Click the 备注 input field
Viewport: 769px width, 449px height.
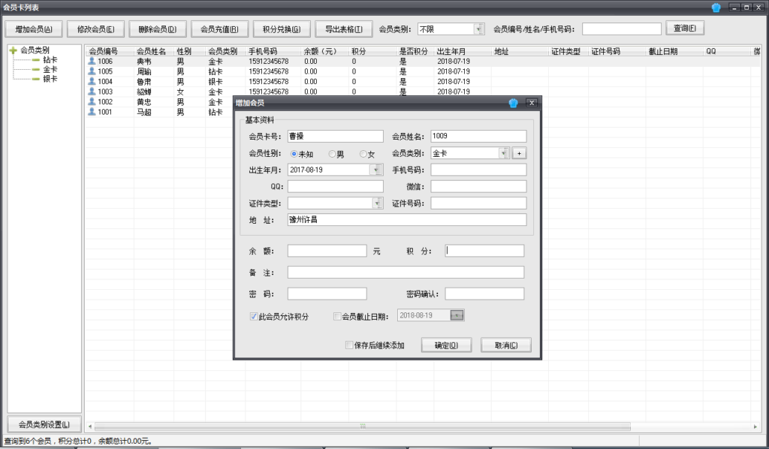click(406, 272)
